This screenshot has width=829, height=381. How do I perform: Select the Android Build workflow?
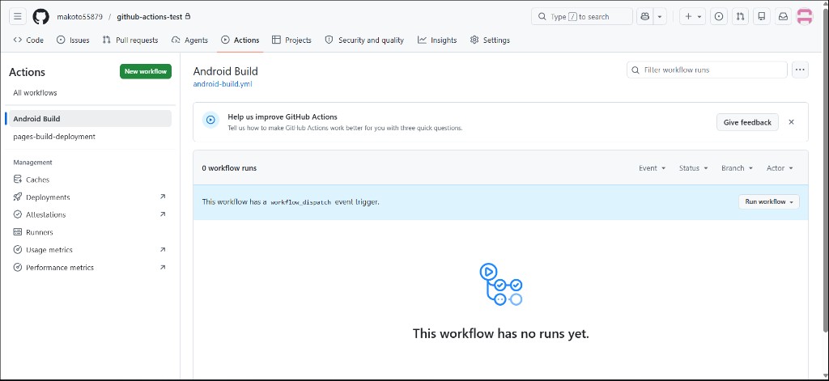[x=90, y=119]
